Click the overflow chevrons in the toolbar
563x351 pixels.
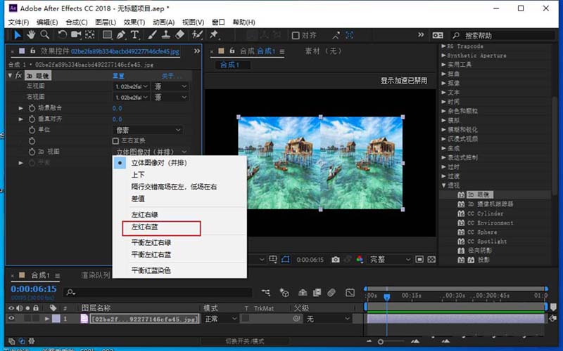[x=421, y=34]
